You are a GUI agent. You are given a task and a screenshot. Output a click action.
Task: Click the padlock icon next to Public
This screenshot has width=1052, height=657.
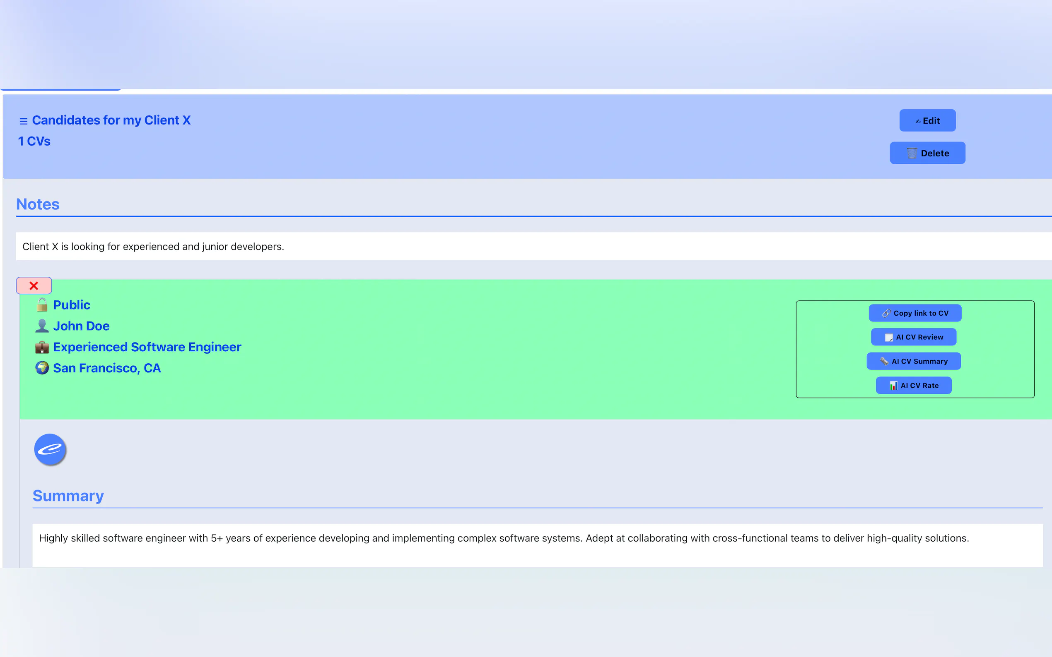click(42, 305)
